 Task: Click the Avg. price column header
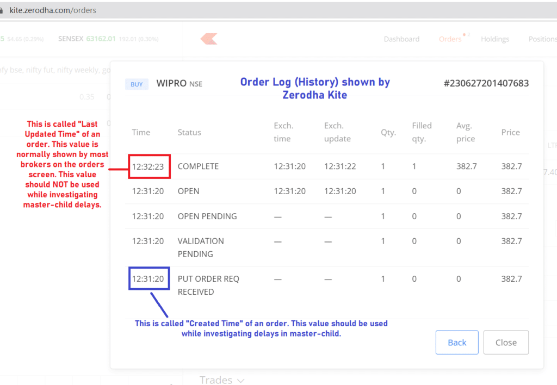[x=466, y=132]
